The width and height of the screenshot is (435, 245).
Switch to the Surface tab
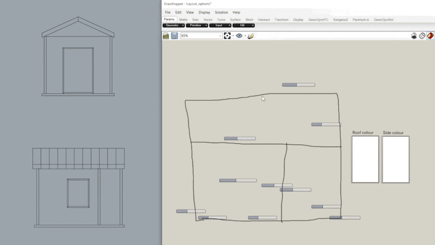pyautogui.click(x=235, y=20)
